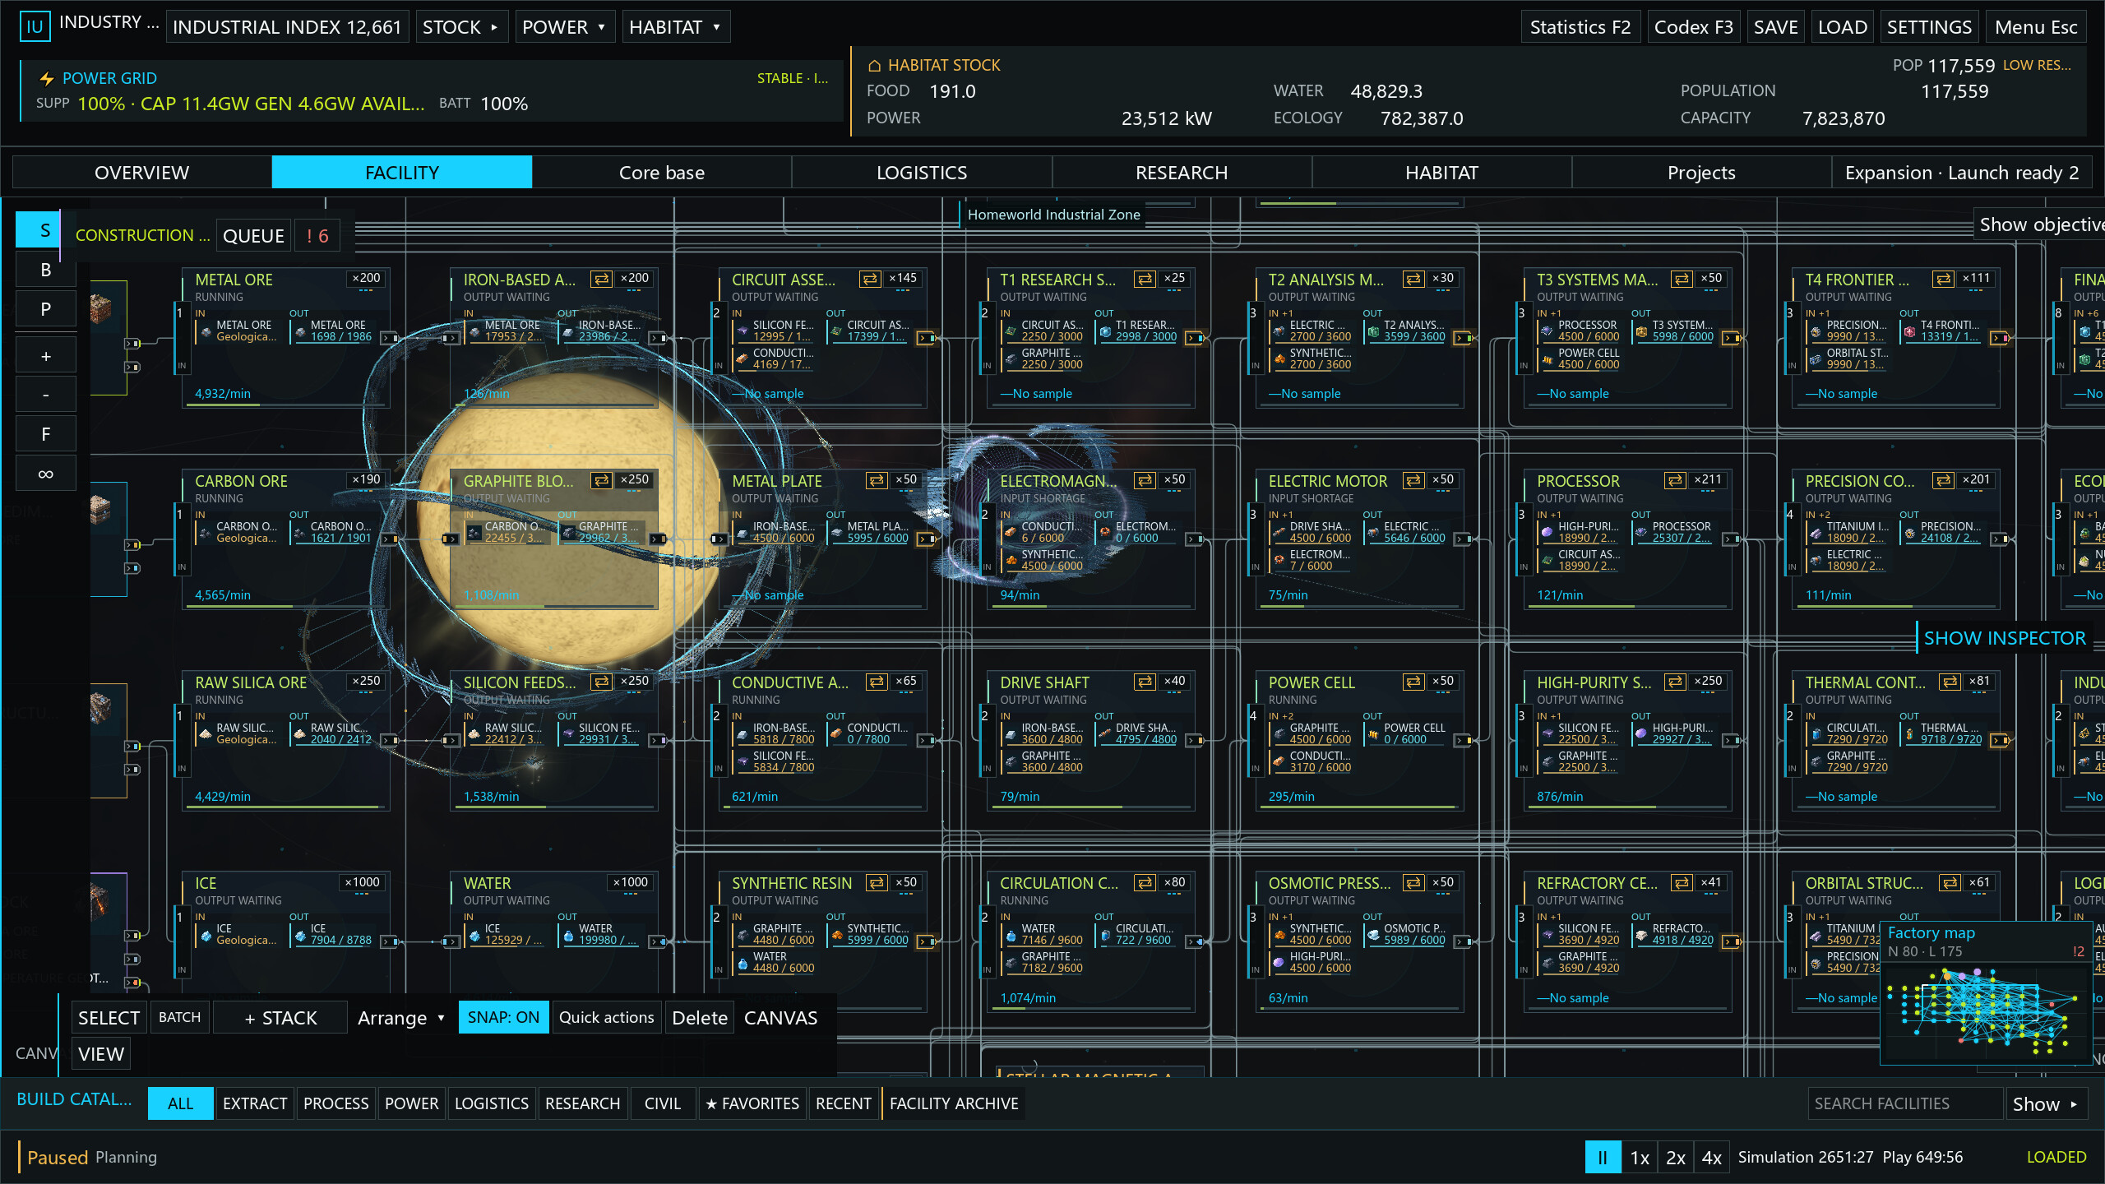This screenshot has height=1184, width=2105.
Task: Toggle the pause simulation button
Action: 1603,1158
